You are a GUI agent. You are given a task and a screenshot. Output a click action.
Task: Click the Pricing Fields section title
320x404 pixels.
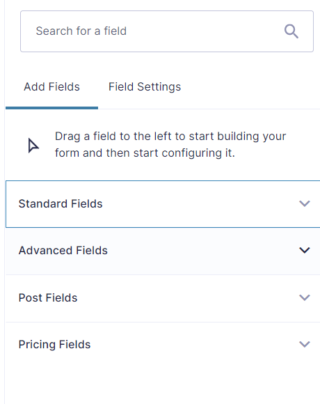(x=54, y=345)
